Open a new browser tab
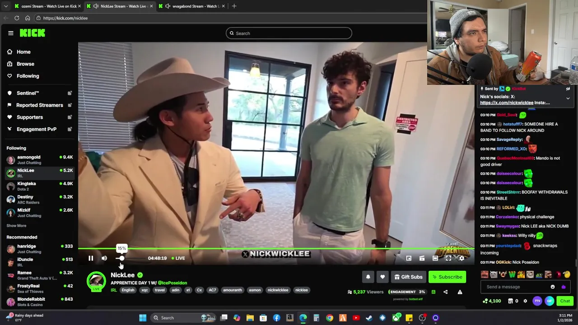 [234, 6]
